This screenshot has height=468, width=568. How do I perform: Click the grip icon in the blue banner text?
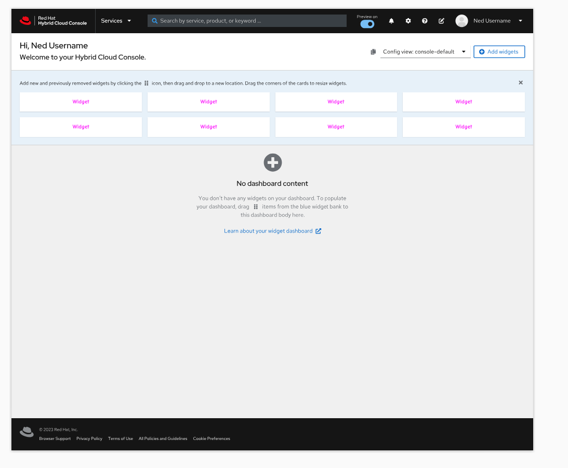(x=147, y=83)
